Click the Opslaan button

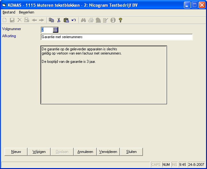pyautogui.click(x=62, y=152)
